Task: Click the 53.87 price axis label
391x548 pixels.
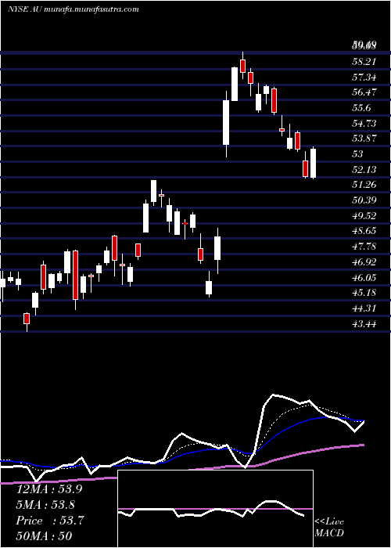Action: [x=364, y=139]
